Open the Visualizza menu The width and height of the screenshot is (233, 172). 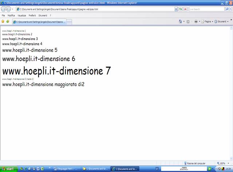click(22, 15)
